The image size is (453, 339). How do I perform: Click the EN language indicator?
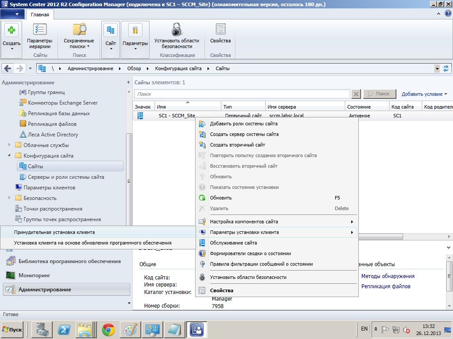pyautogui.click(x=365, y=329)
